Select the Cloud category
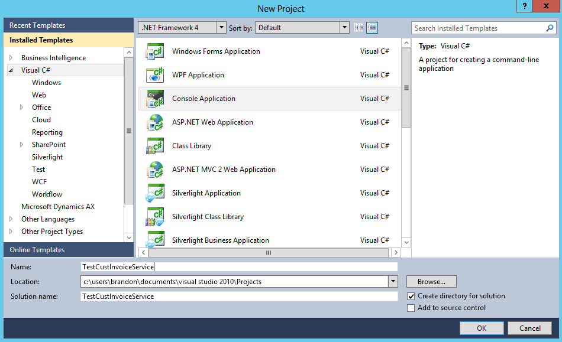The image size is (562, 342). (x=41, y=120)
